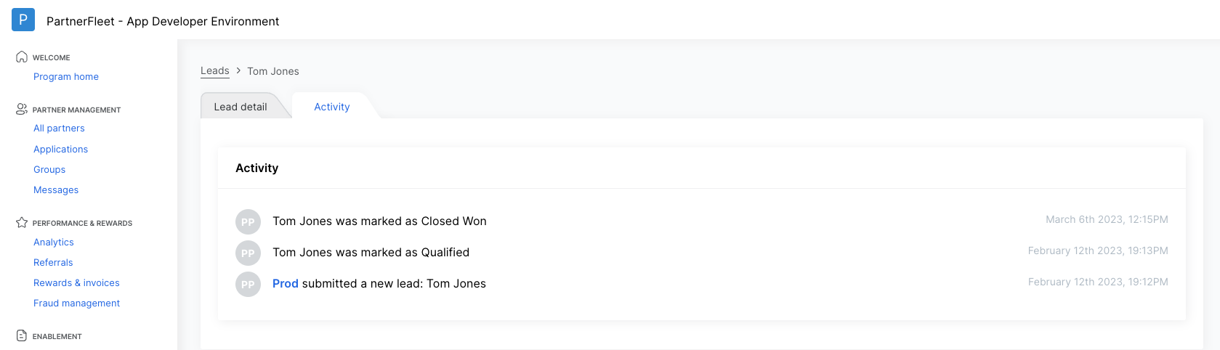Screen dimensions: 1220x350
Task: Click the Partner Management people icon
Action: (x=22, y=109)
